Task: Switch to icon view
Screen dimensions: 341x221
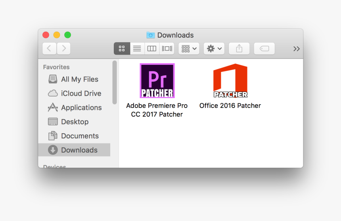Action: click(122, 48)
